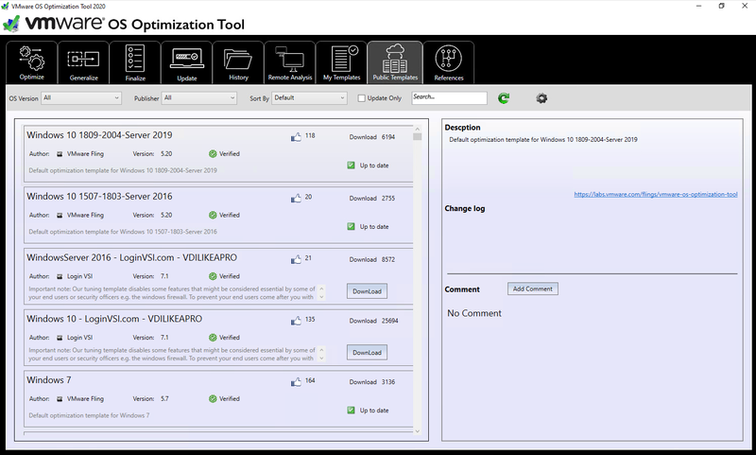Click the Update laptop icon
This screenshot has width=756, height=455.
[x=186, y=59]
